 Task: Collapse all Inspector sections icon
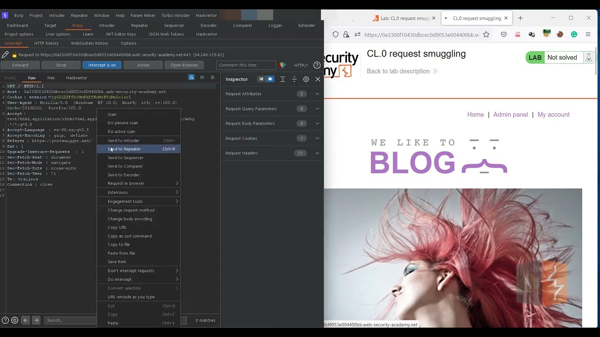(294, 79)
